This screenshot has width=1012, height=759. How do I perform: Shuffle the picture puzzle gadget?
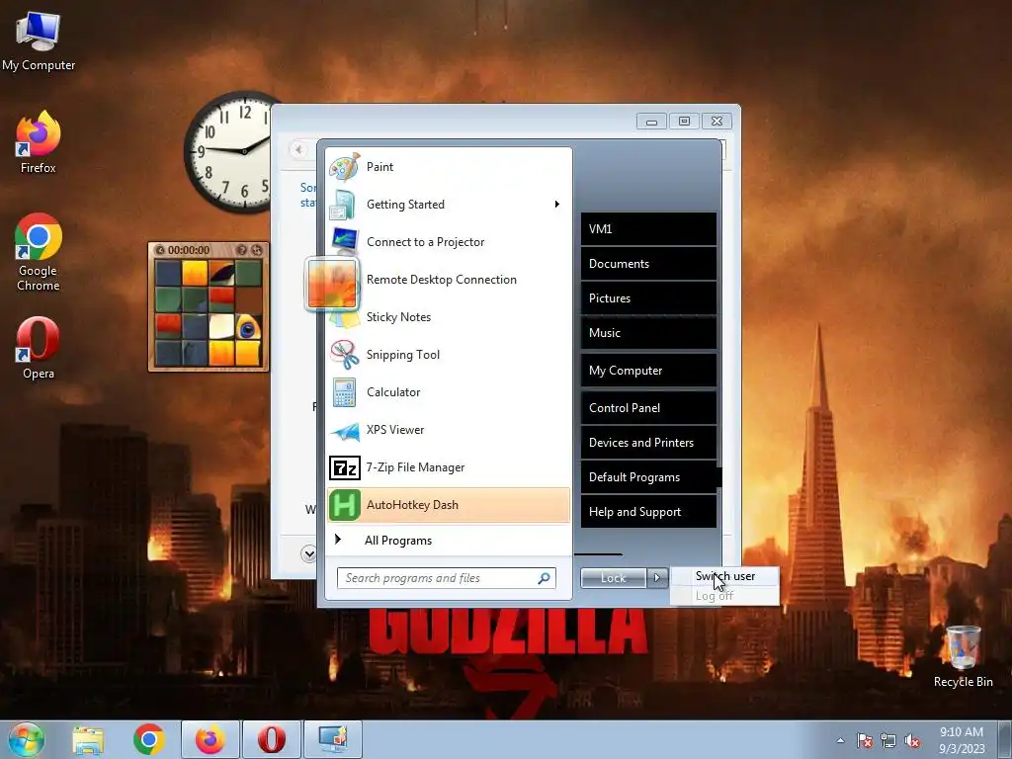[x=257, y=250]
